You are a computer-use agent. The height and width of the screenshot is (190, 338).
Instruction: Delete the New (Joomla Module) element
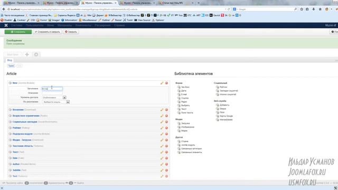pos(166,83)
